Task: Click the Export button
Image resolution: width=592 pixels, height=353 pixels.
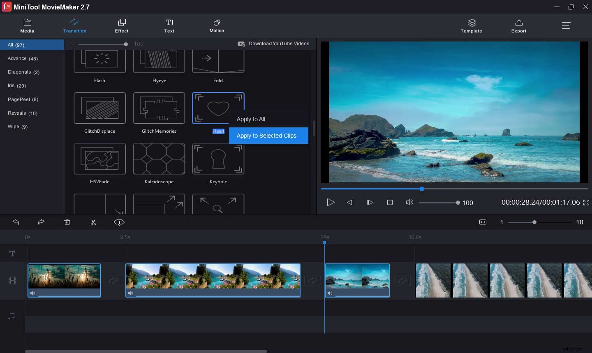Action: click(519, 25)
